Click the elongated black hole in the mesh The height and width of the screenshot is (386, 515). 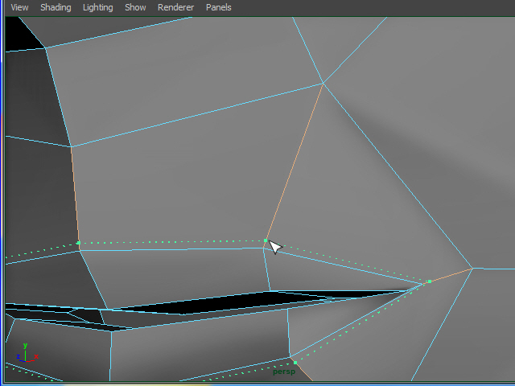coord(201,303)
